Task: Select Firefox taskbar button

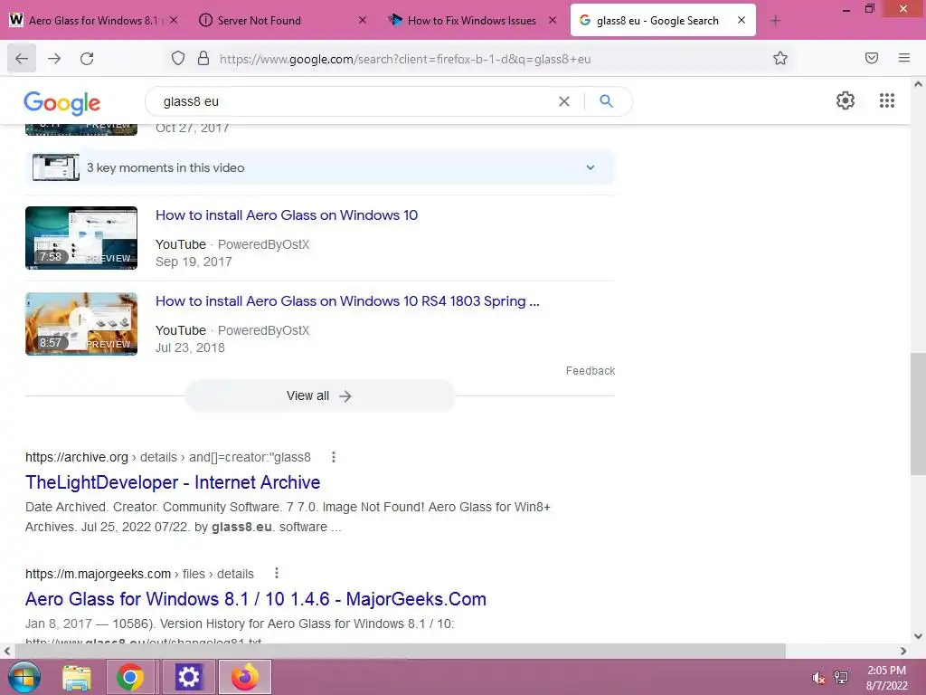Action: pyautogui.click(x=244, y=677)
